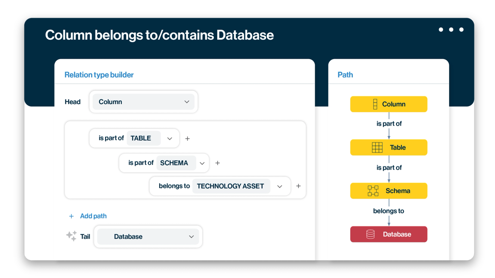This screenshot has height=278, width=495.
Task: Expand the 'is part of SCHEMA' dropdown
Action: click(202, 163)
